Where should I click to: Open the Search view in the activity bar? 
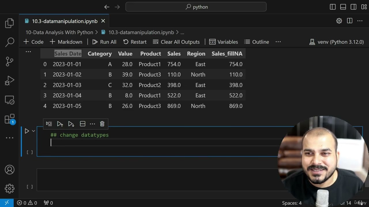click(x=10, y=42)
